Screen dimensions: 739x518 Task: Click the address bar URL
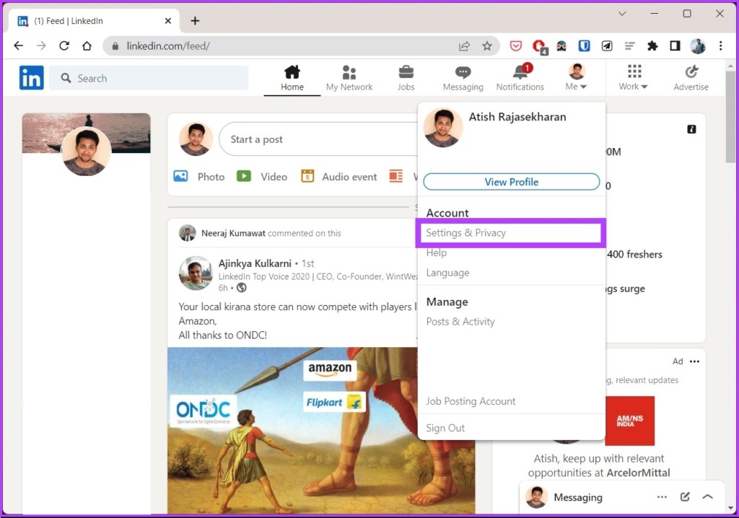(168, 45)
